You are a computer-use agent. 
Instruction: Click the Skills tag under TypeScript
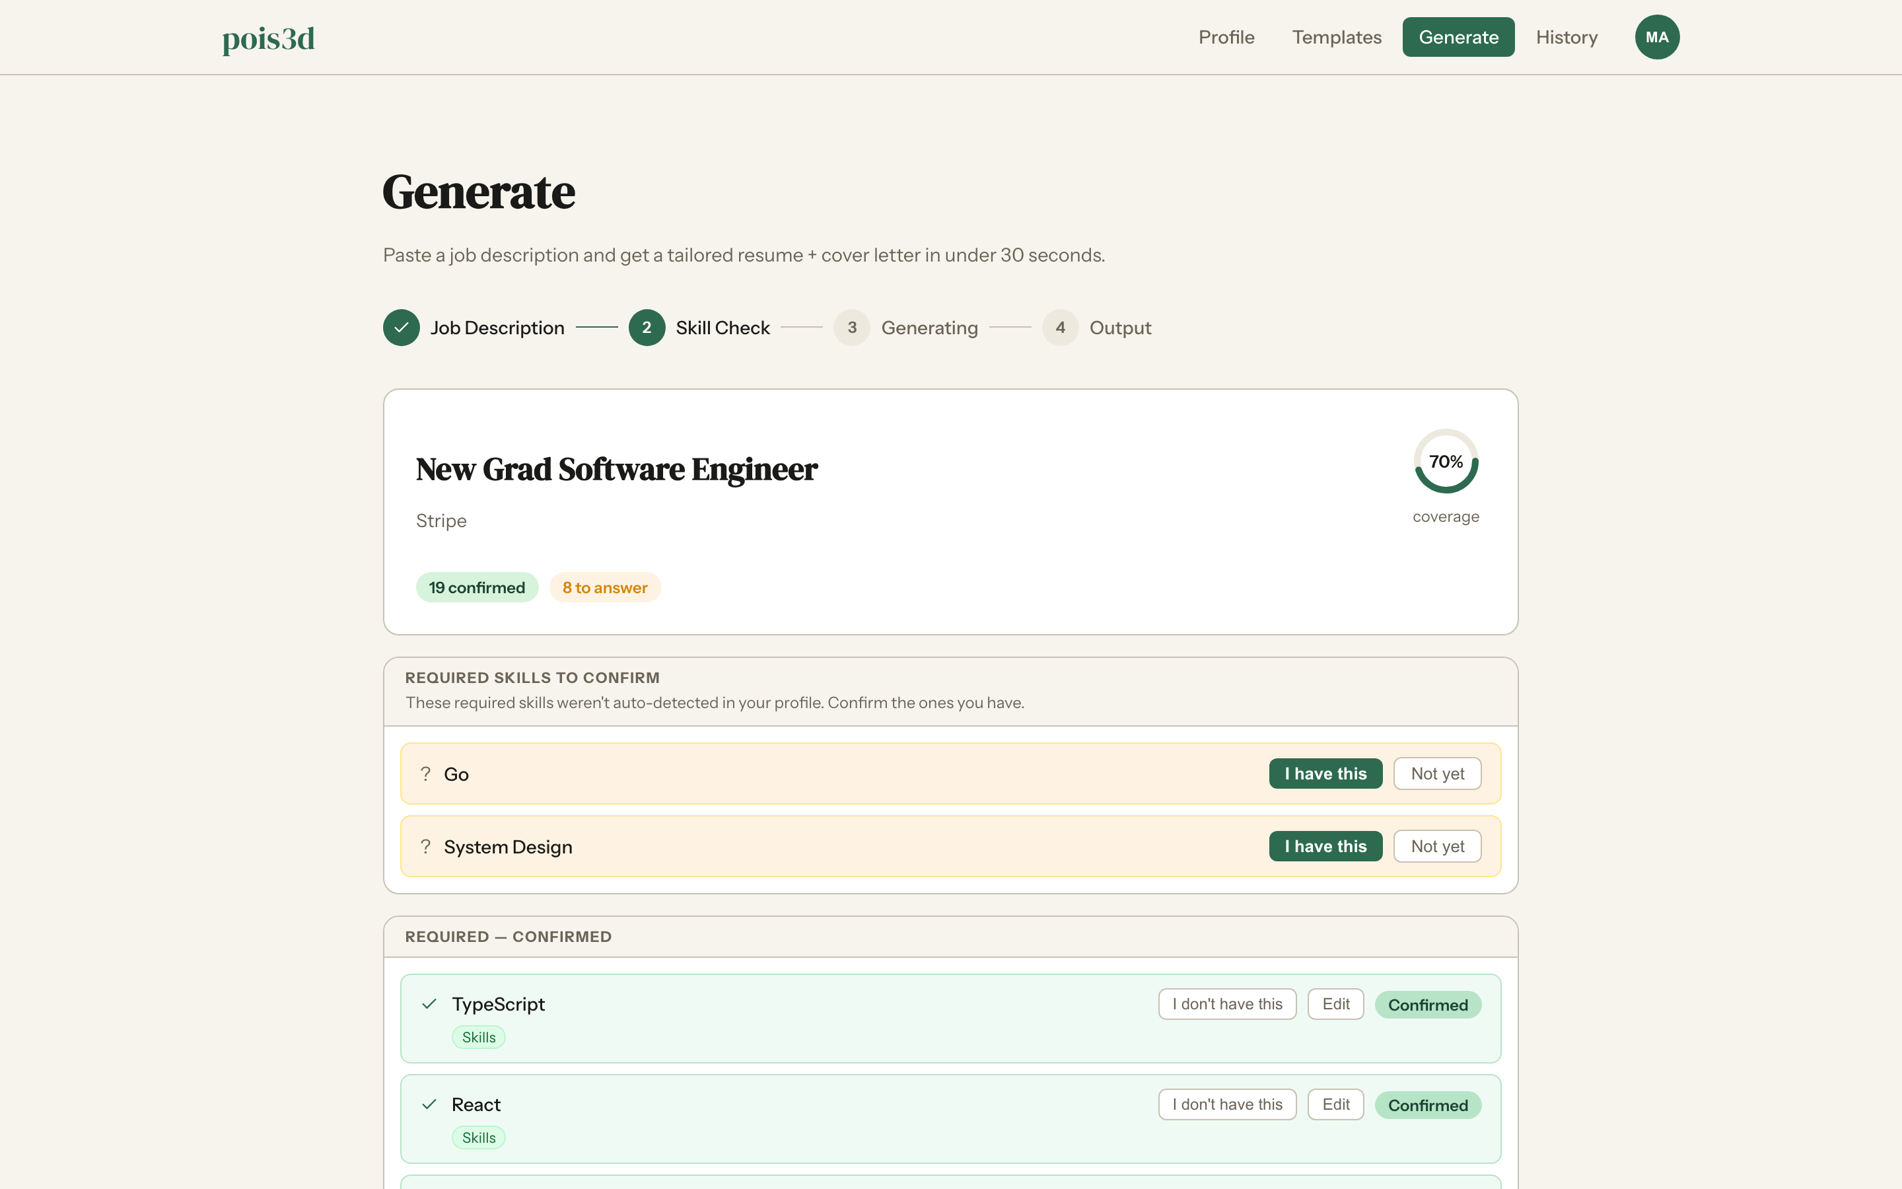coord(478,1037)
